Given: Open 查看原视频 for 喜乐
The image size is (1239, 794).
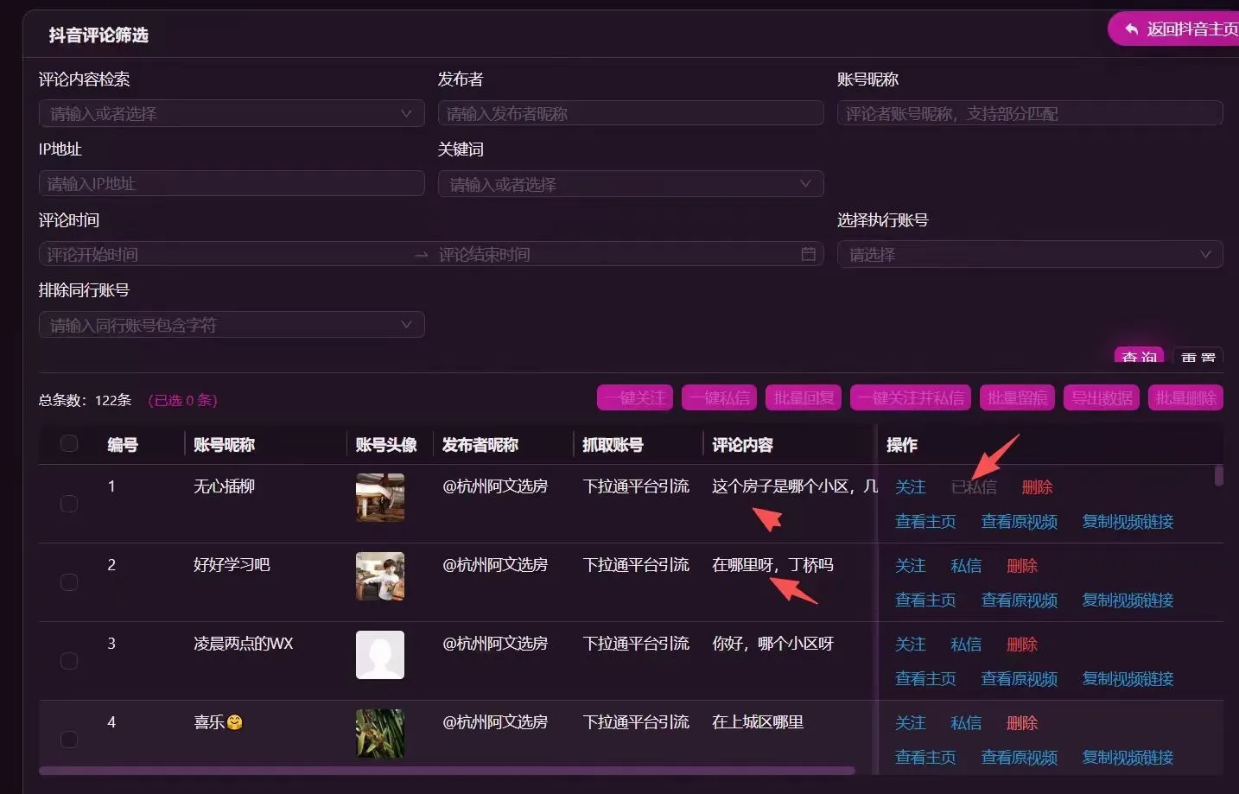Looking at the screenshot, I should tap(1020, 758).
